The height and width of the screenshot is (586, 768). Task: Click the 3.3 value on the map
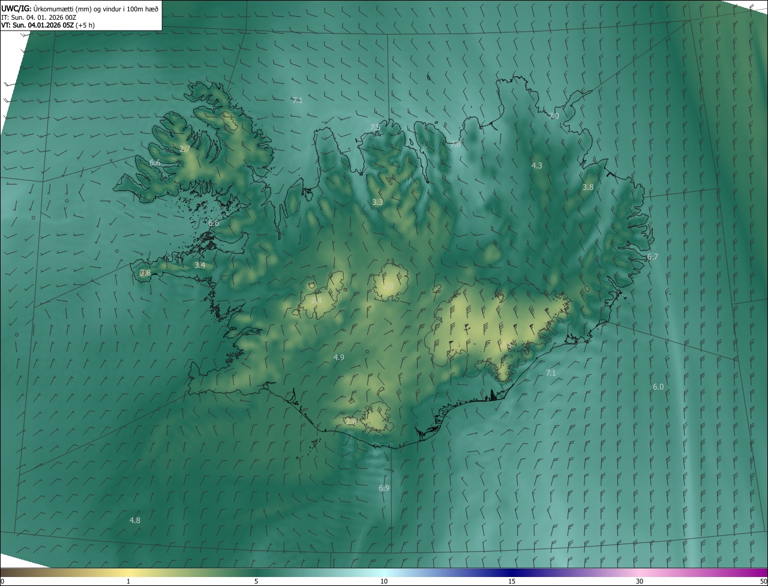point(377,203)
